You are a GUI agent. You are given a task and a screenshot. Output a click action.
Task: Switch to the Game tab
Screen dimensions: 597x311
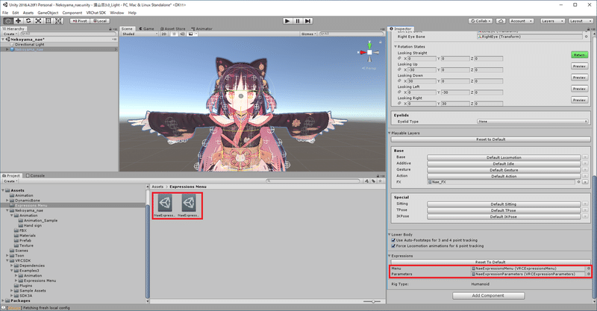[146, 28]
